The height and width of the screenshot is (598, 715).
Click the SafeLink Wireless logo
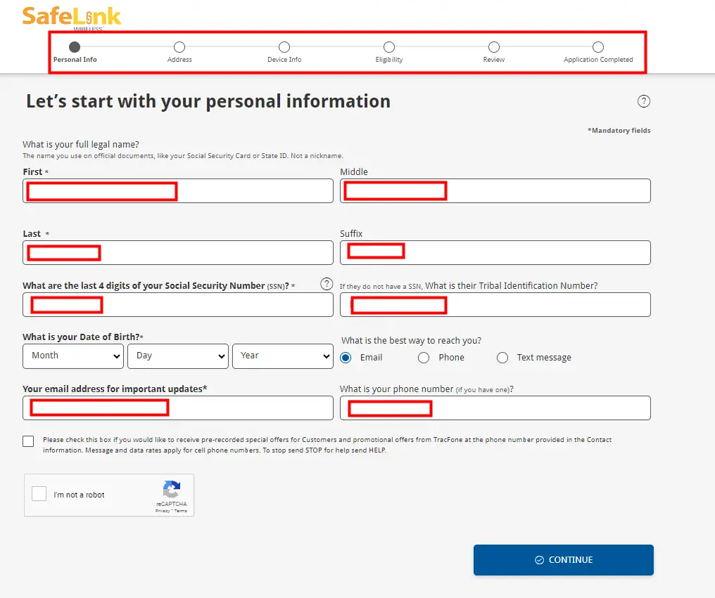pyautogui.click(x=72, y=18)
